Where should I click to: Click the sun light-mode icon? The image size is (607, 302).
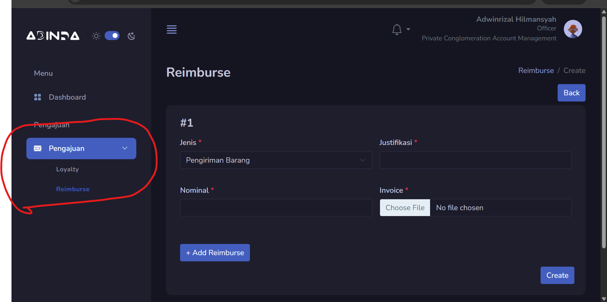(96, 36)
